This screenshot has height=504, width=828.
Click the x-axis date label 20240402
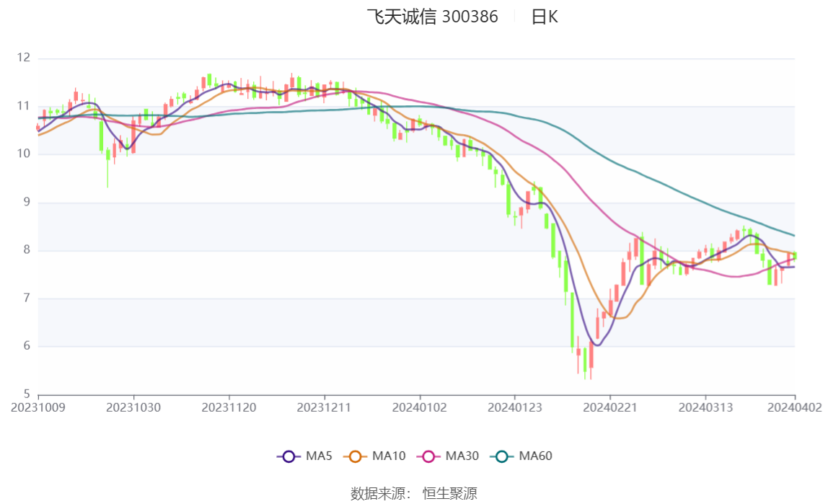click(795, 407)
